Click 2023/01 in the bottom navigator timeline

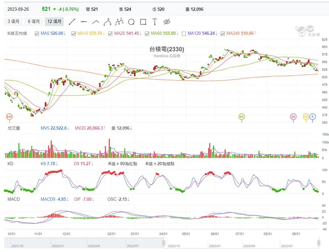pos(215,246)
